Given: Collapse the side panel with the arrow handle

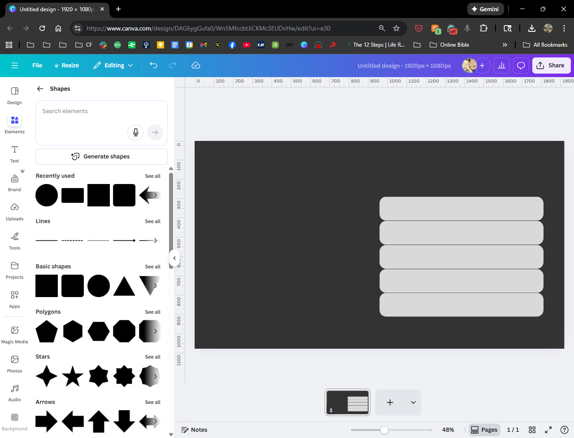Looking at the screenshot, I should [x=174, y=258].
